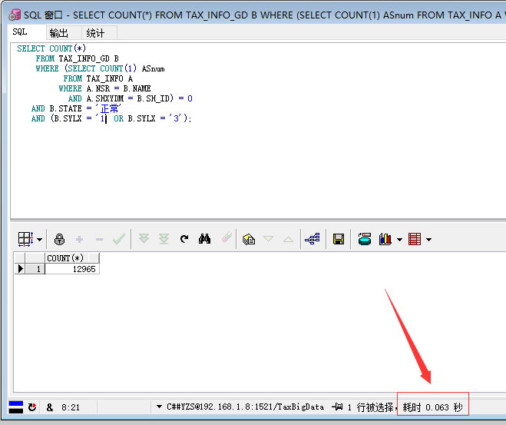The height and width of the screenshot is (425, 506).
Task: Click the save results floppy icon
Action: click(339, 239)
